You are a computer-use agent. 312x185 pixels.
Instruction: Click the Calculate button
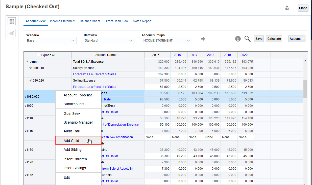[x=274, y=39]
